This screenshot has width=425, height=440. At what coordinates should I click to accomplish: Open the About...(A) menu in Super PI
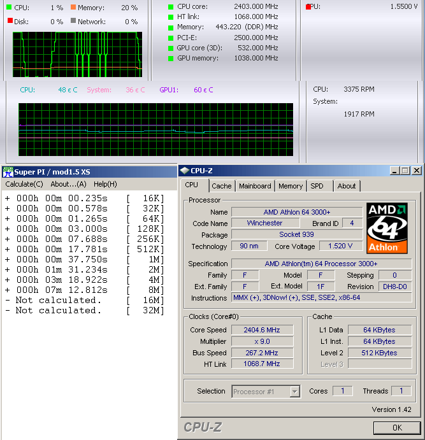pos(68,184)
